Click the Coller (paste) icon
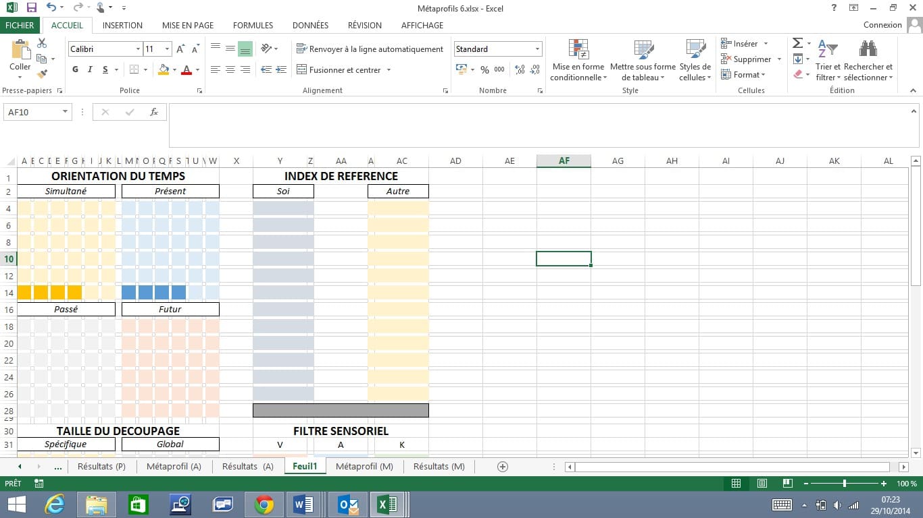The height and width of the screenshot is (518, 923). click(x=20, y=52)
